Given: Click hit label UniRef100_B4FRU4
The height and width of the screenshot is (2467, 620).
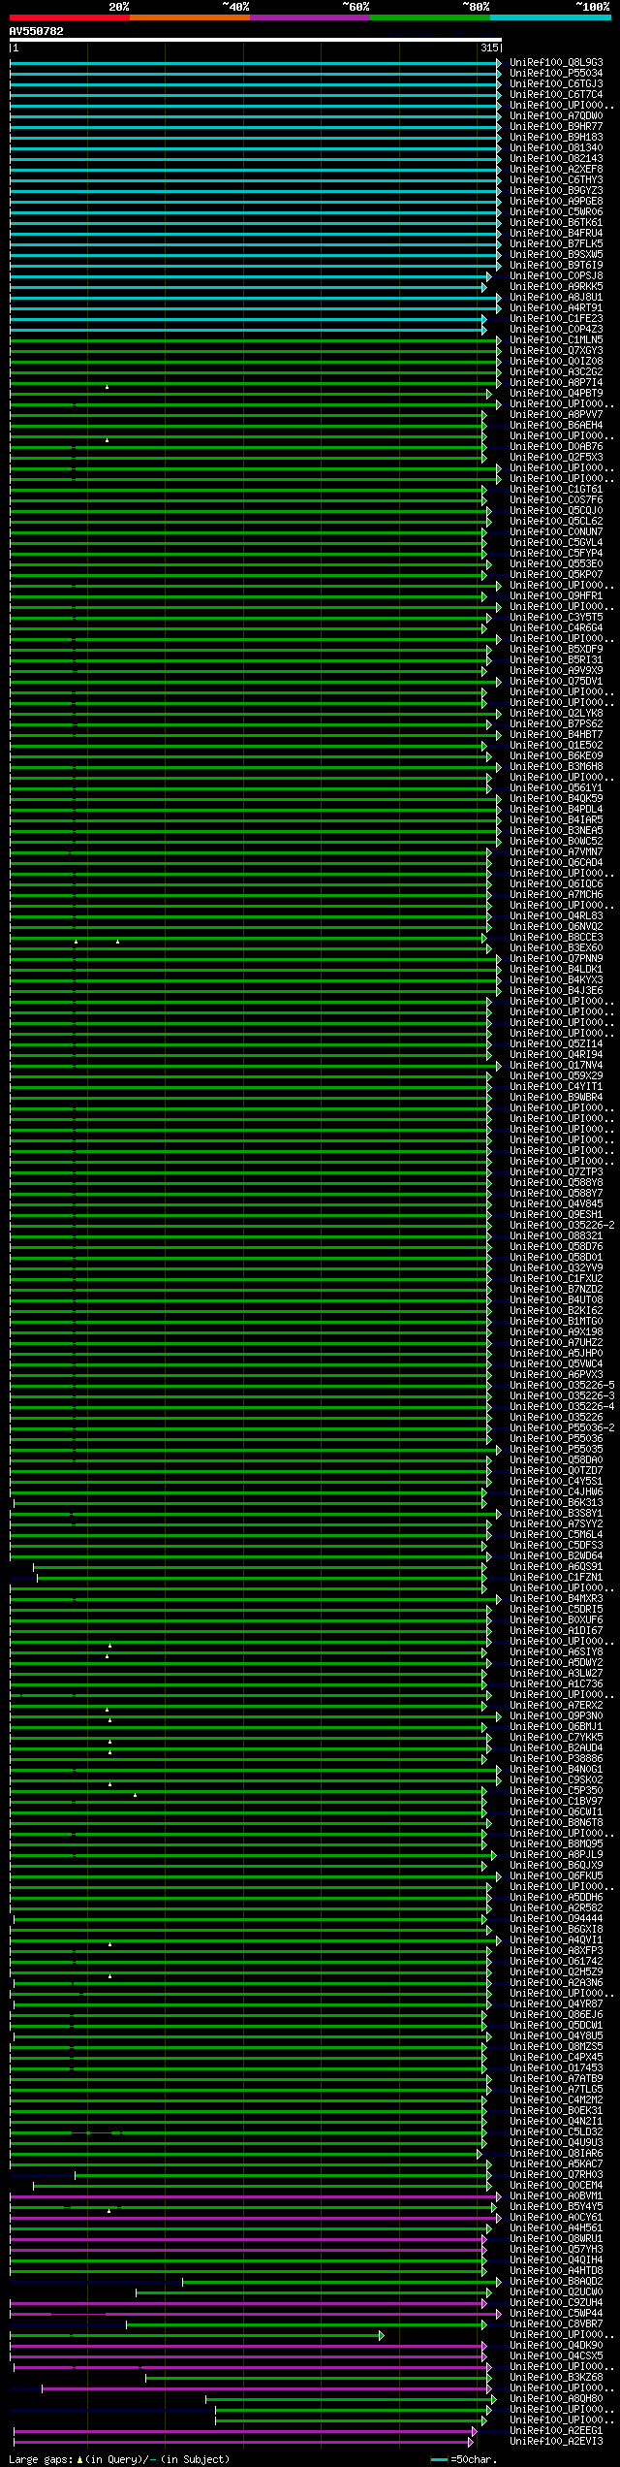Looking at the screenshot, I should pos(556,234).
